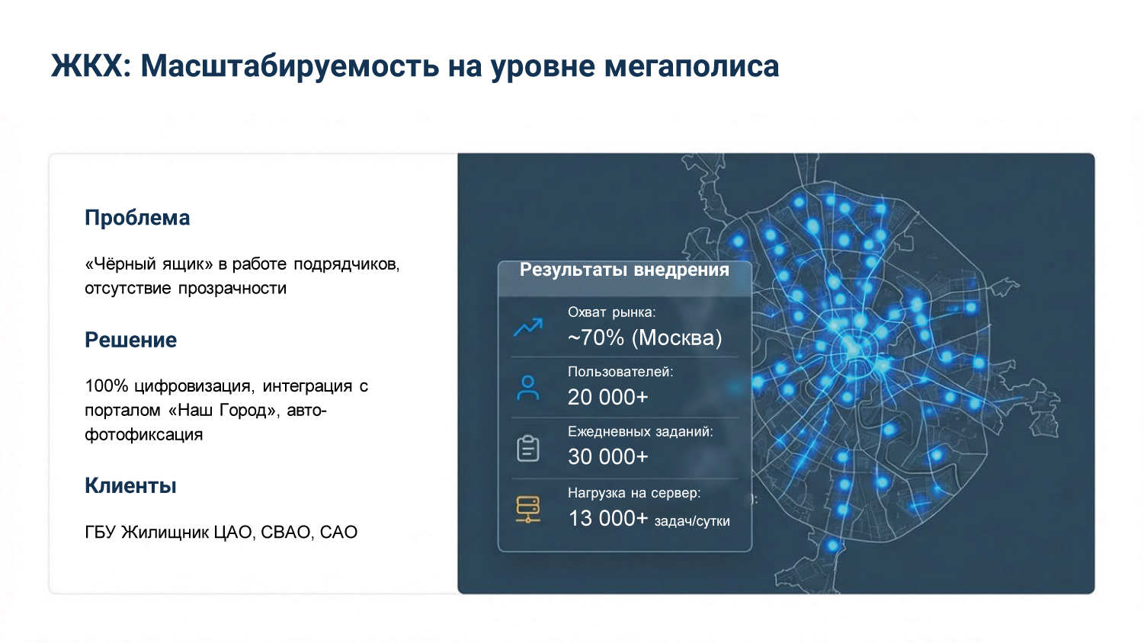This screenshot has width=1144, height=643.
Task: Open the Результаты внедрения panel header
Action: click(x=624, y=270)
